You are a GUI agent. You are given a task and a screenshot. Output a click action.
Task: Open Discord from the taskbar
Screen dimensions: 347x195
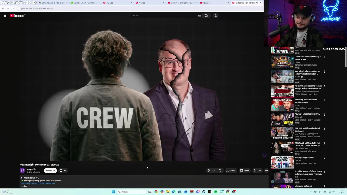click(x=198, y=192)
